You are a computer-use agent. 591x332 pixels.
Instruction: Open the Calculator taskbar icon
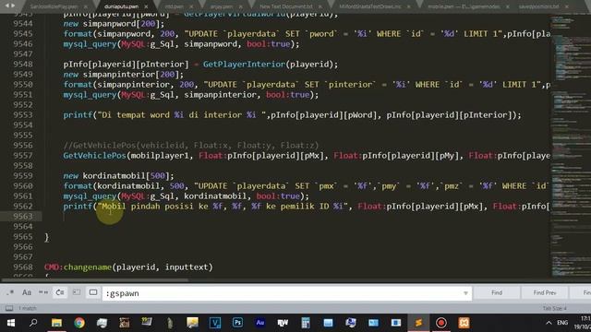point(306,323)
